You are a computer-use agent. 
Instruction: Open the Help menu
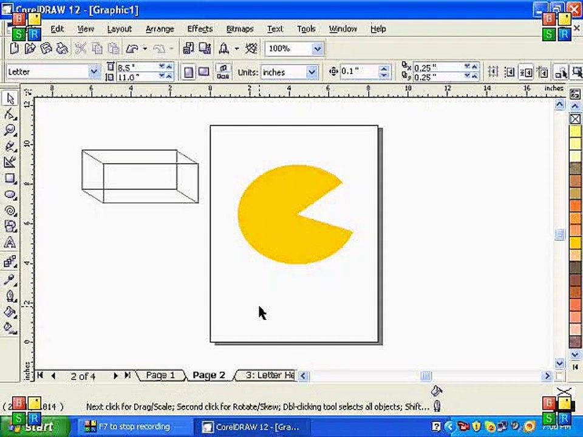point(378,29)
